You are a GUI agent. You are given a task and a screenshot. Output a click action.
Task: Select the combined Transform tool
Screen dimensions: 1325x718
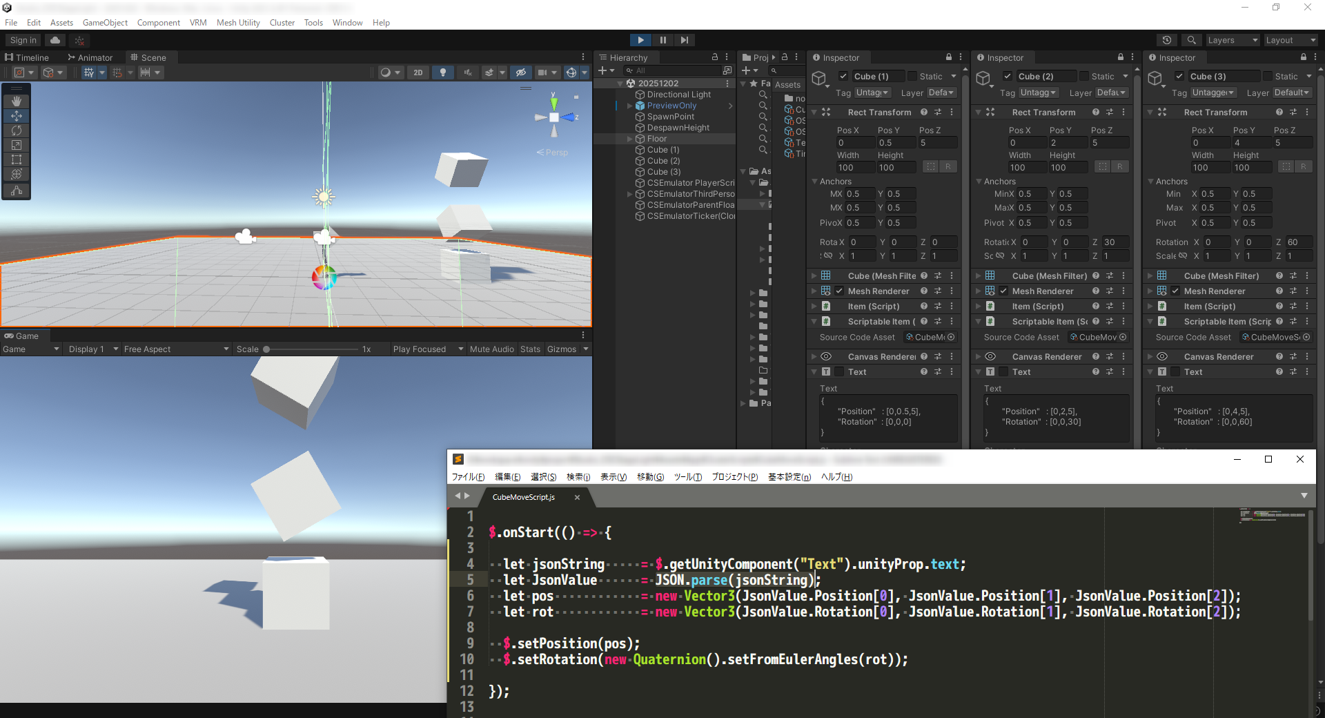pyautogui.click(x=17, y=174)
